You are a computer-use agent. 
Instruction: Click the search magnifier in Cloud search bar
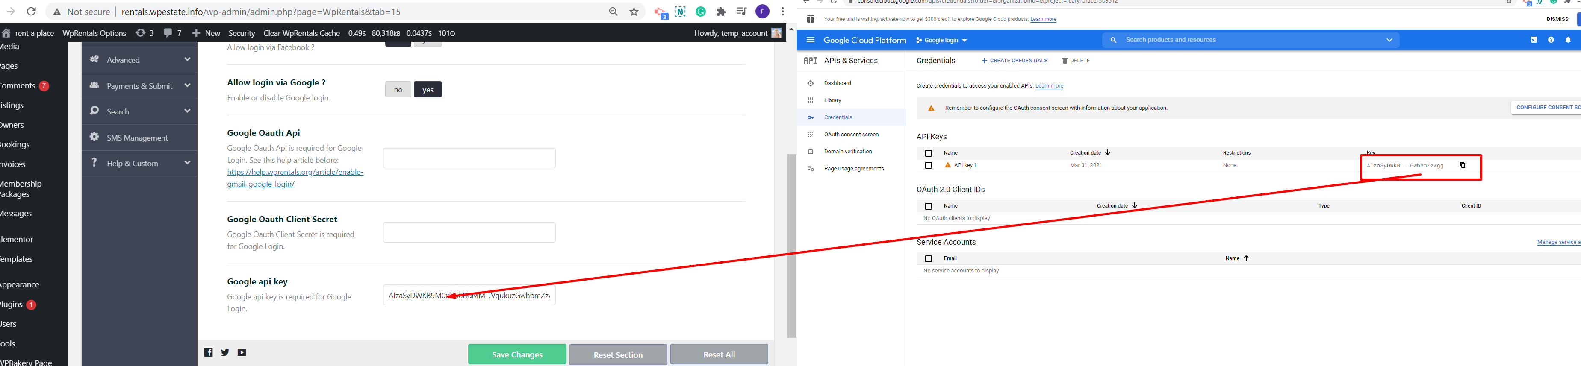pos(1113,40)
